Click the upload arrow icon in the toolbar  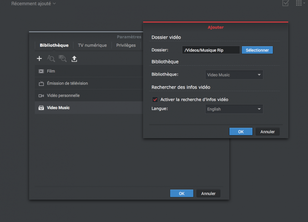[74, 59]
